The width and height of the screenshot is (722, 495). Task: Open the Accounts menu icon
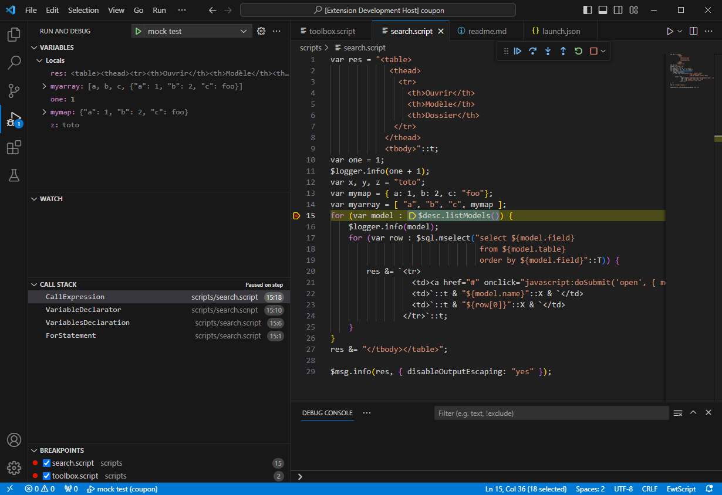[x=14, y=440]
